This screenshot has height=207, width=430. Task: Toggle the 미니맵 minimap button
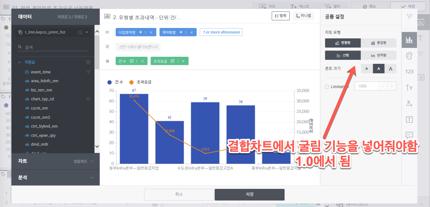(304, 16)
